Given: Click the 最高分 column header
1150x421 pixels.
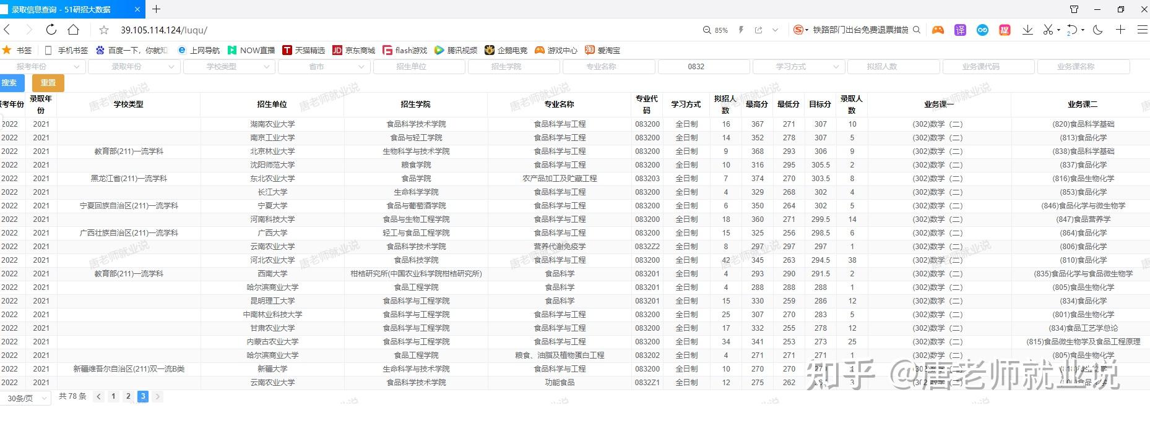Looking at the screenshot, I should click(x=757, y=104).
